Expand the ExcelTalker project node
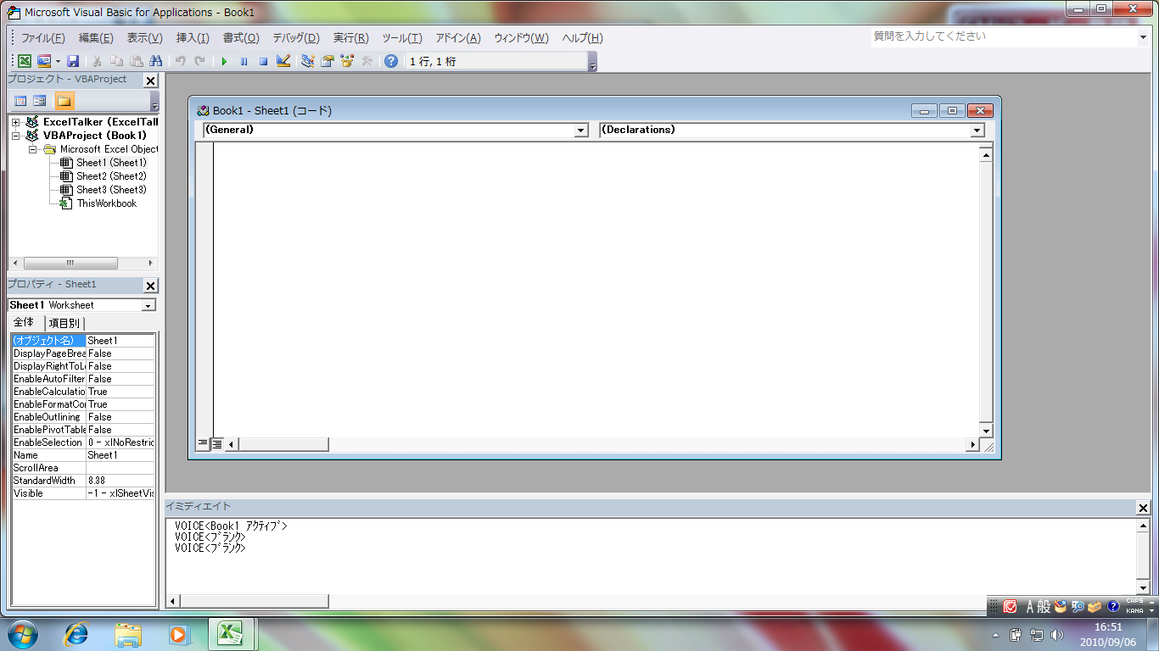 tap(15, 122)
